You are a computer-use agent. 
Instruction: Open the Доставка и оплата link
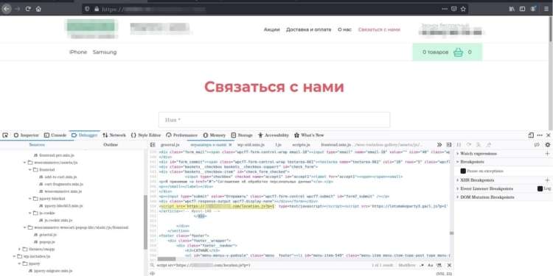coord(309,29)
